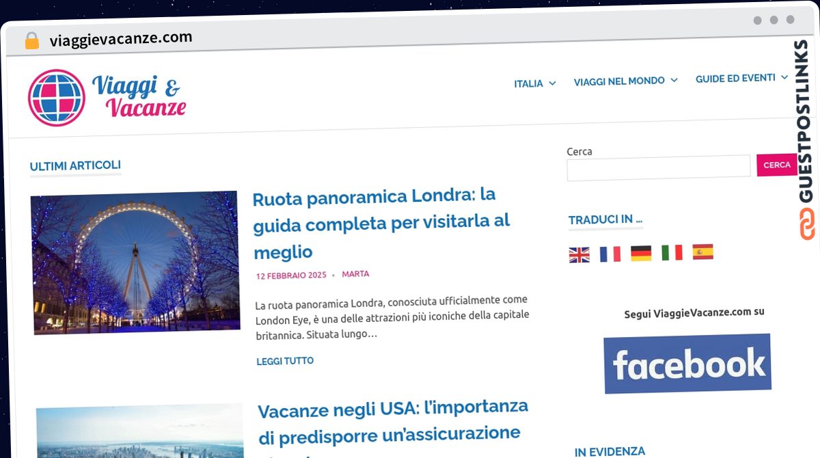The width and height of the screenshot is (820, 458).
Task: Select the Italian flag translation
Action: click(x=672, y=252)
